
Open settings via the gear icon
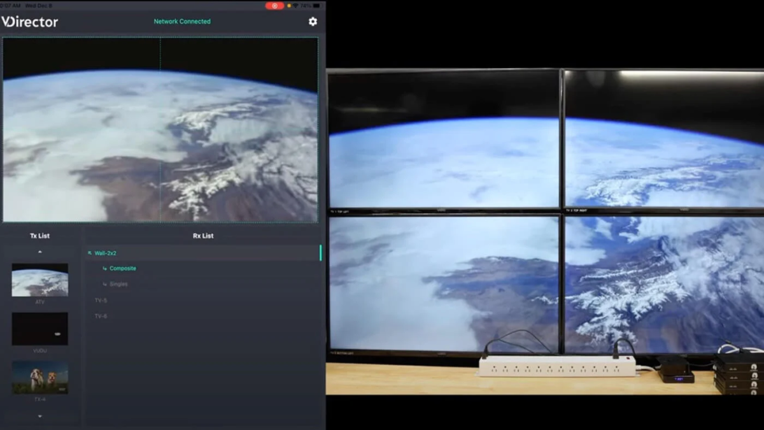[x=313, y=22]
